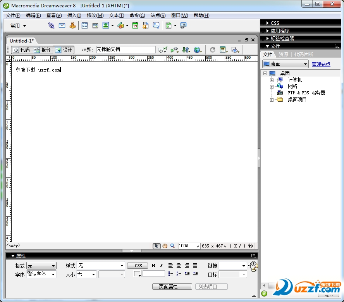Viewport: 344px width, 302px height.
Task: Open the 站点(S) menu
Action: [x=158, y=15]
